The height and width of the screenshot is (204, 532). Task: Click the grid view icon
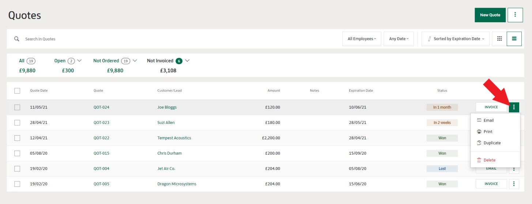(x=499, y=39)
